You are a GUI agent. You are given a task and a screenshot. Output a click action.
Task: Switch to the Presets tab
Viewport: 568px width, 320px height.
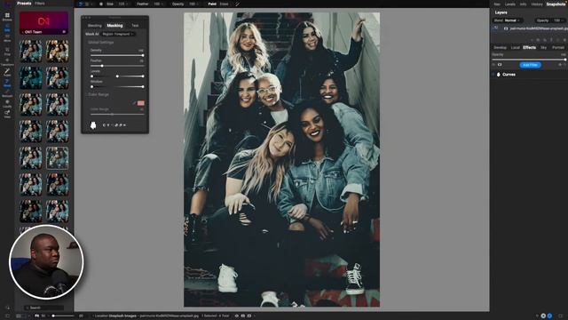[x=24, y=4]
